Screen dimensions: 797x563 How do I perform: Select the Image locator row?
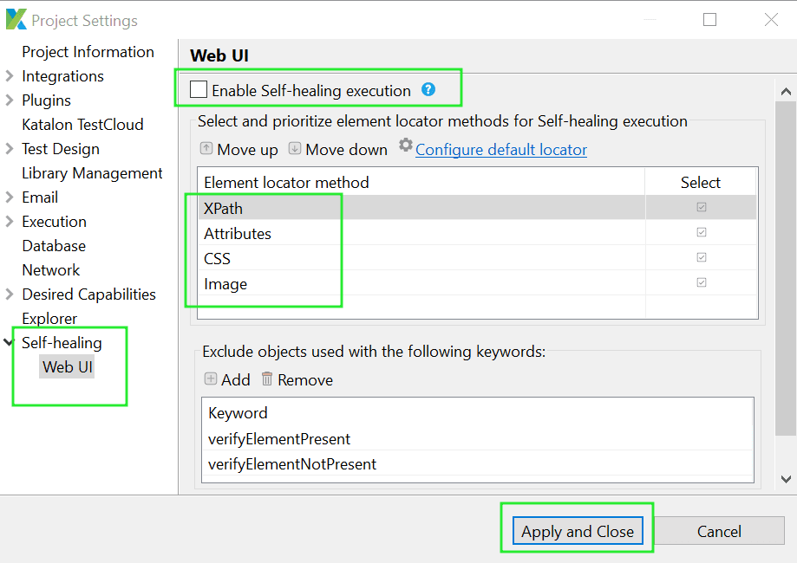477,282
